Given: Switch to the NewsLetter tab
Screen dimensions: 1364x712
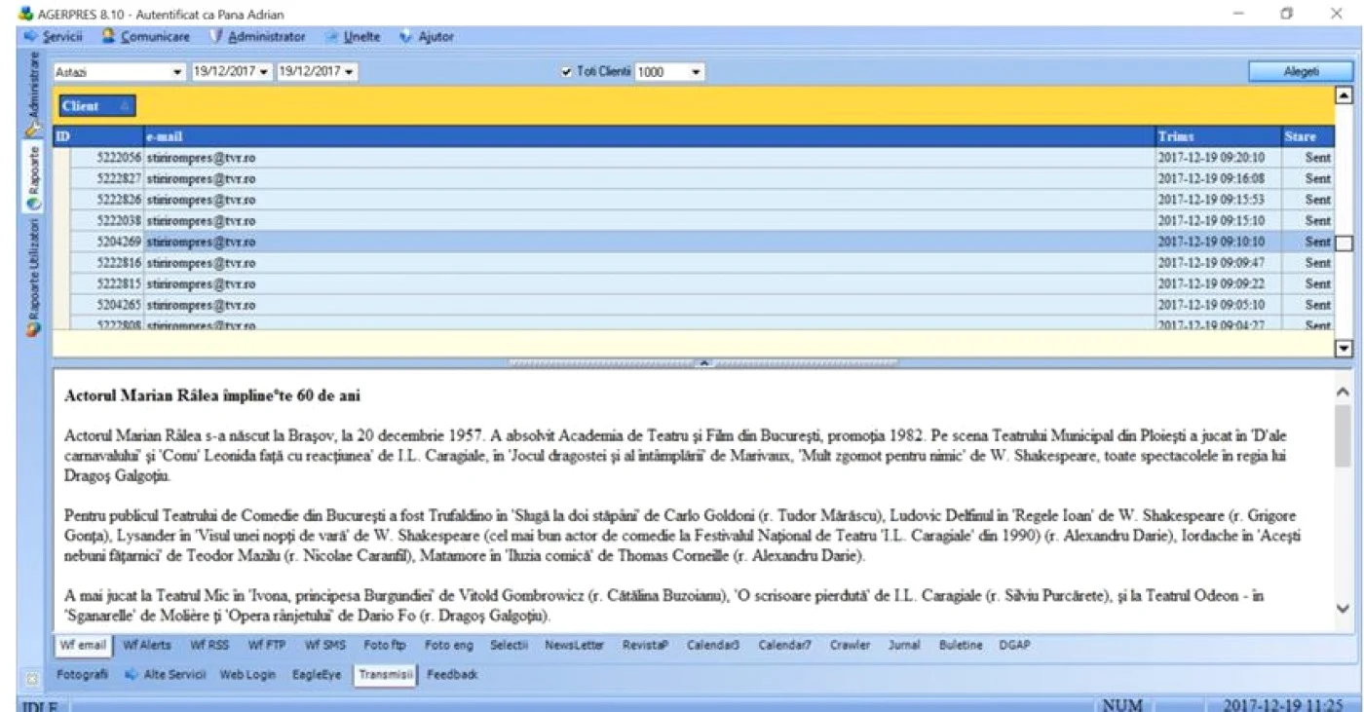Looking at the screenshot, I should [574, 645].
